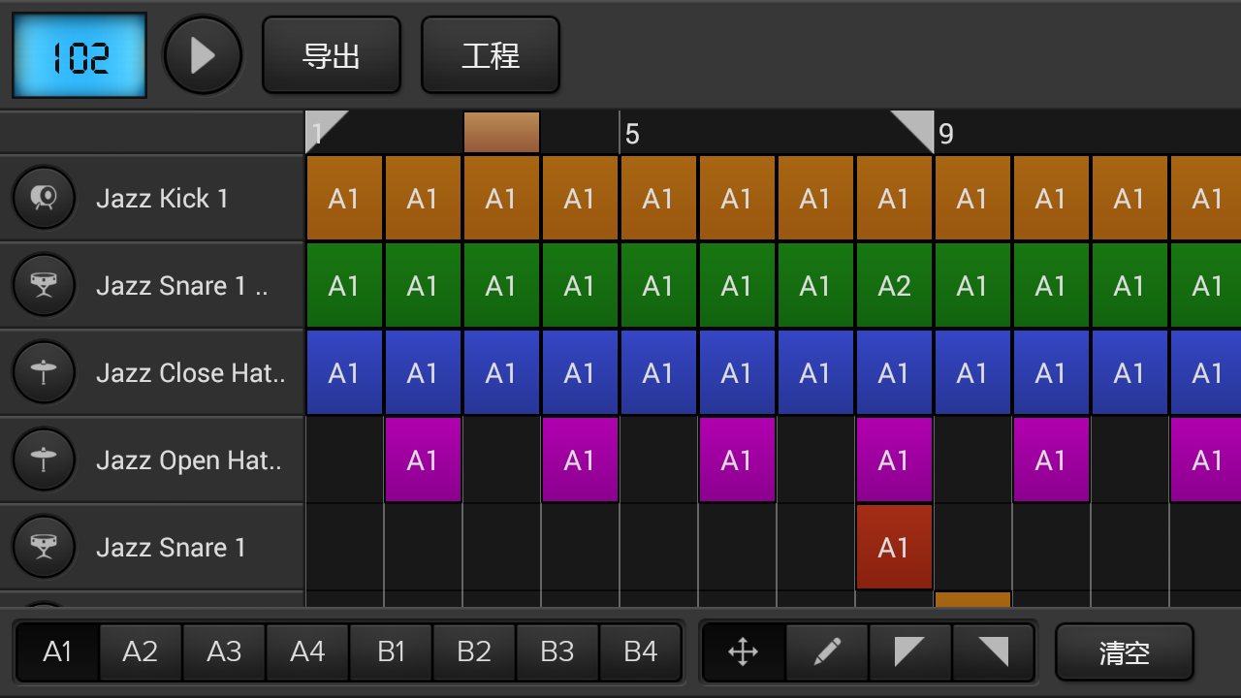Click the loop start marker at bar 1
This screenshot has height=698, width=1241.
(321, 127)
